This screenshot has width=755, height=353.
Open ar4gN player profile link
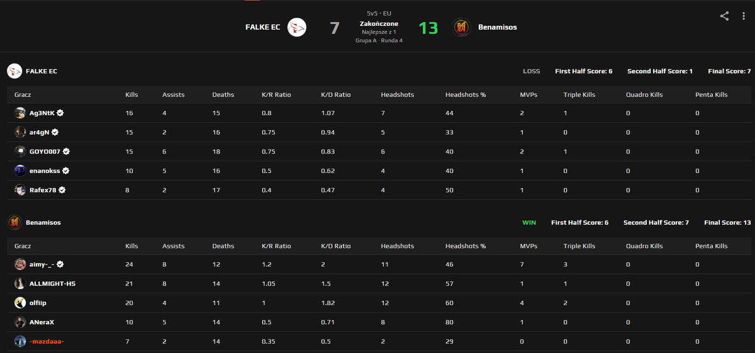tap(40, 132)
